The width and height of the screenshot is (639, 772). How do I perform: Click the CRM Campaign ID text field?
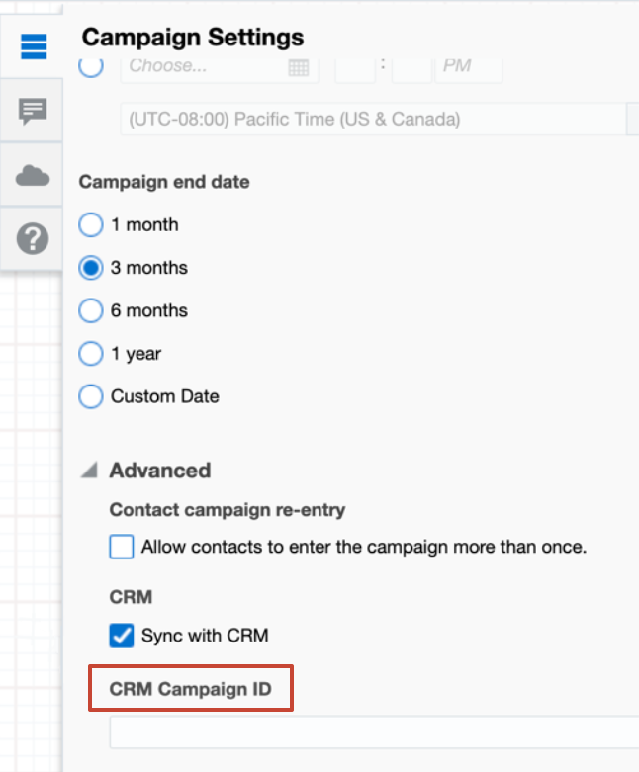click(374, 733)
